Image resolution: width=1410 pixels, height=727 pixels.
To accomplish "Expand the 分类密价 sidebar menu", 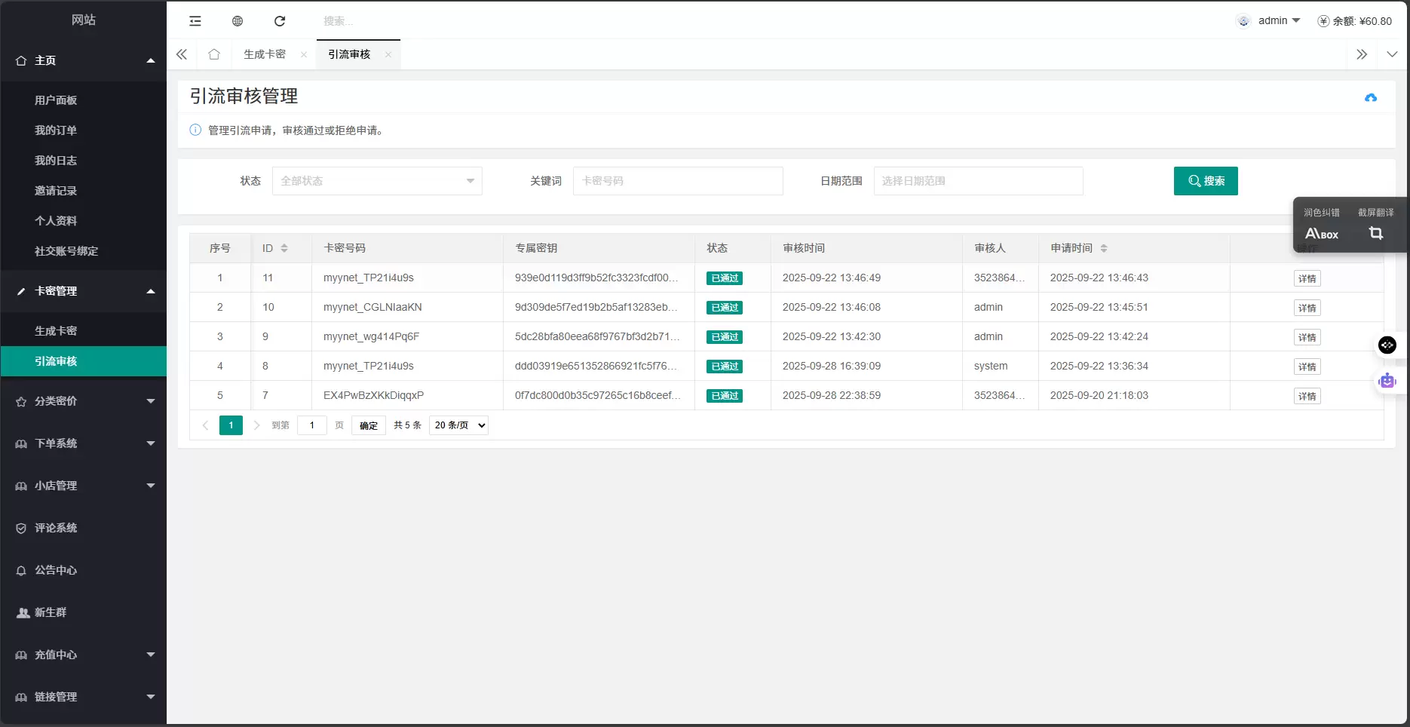I will 83,401.
